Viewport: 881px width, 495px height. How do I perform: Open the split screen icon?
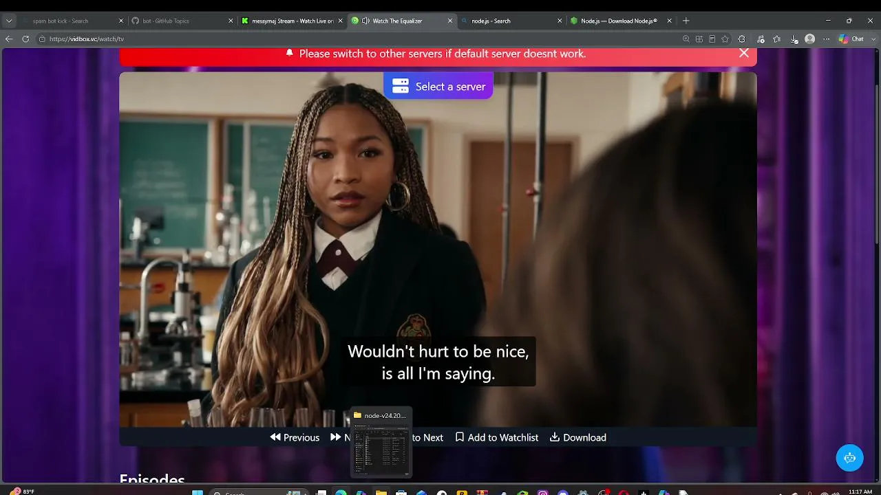pyautogui.click(x=699, y=39)
